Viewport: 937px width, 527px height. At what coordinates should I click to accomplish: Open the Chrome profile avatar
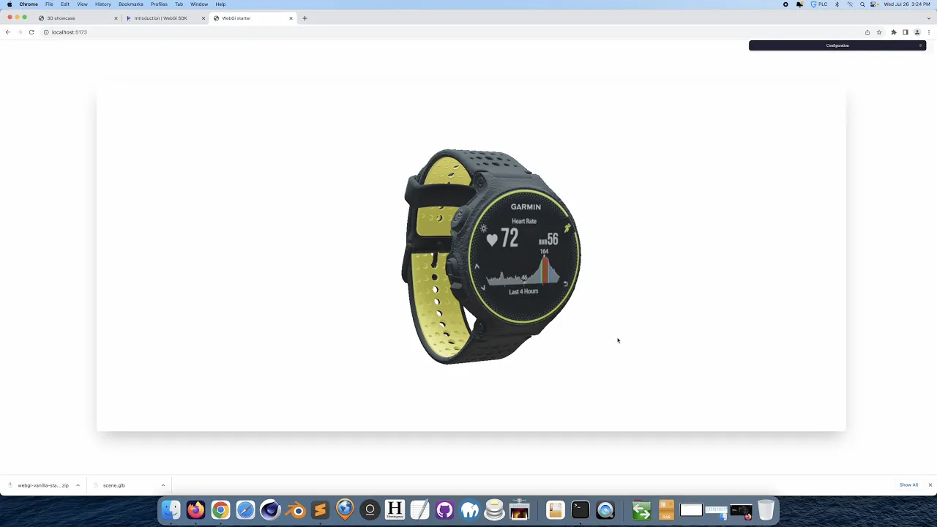(x=917, y=32)
